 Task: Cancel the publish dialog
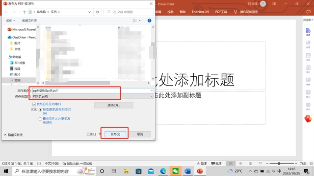point(140,134)
